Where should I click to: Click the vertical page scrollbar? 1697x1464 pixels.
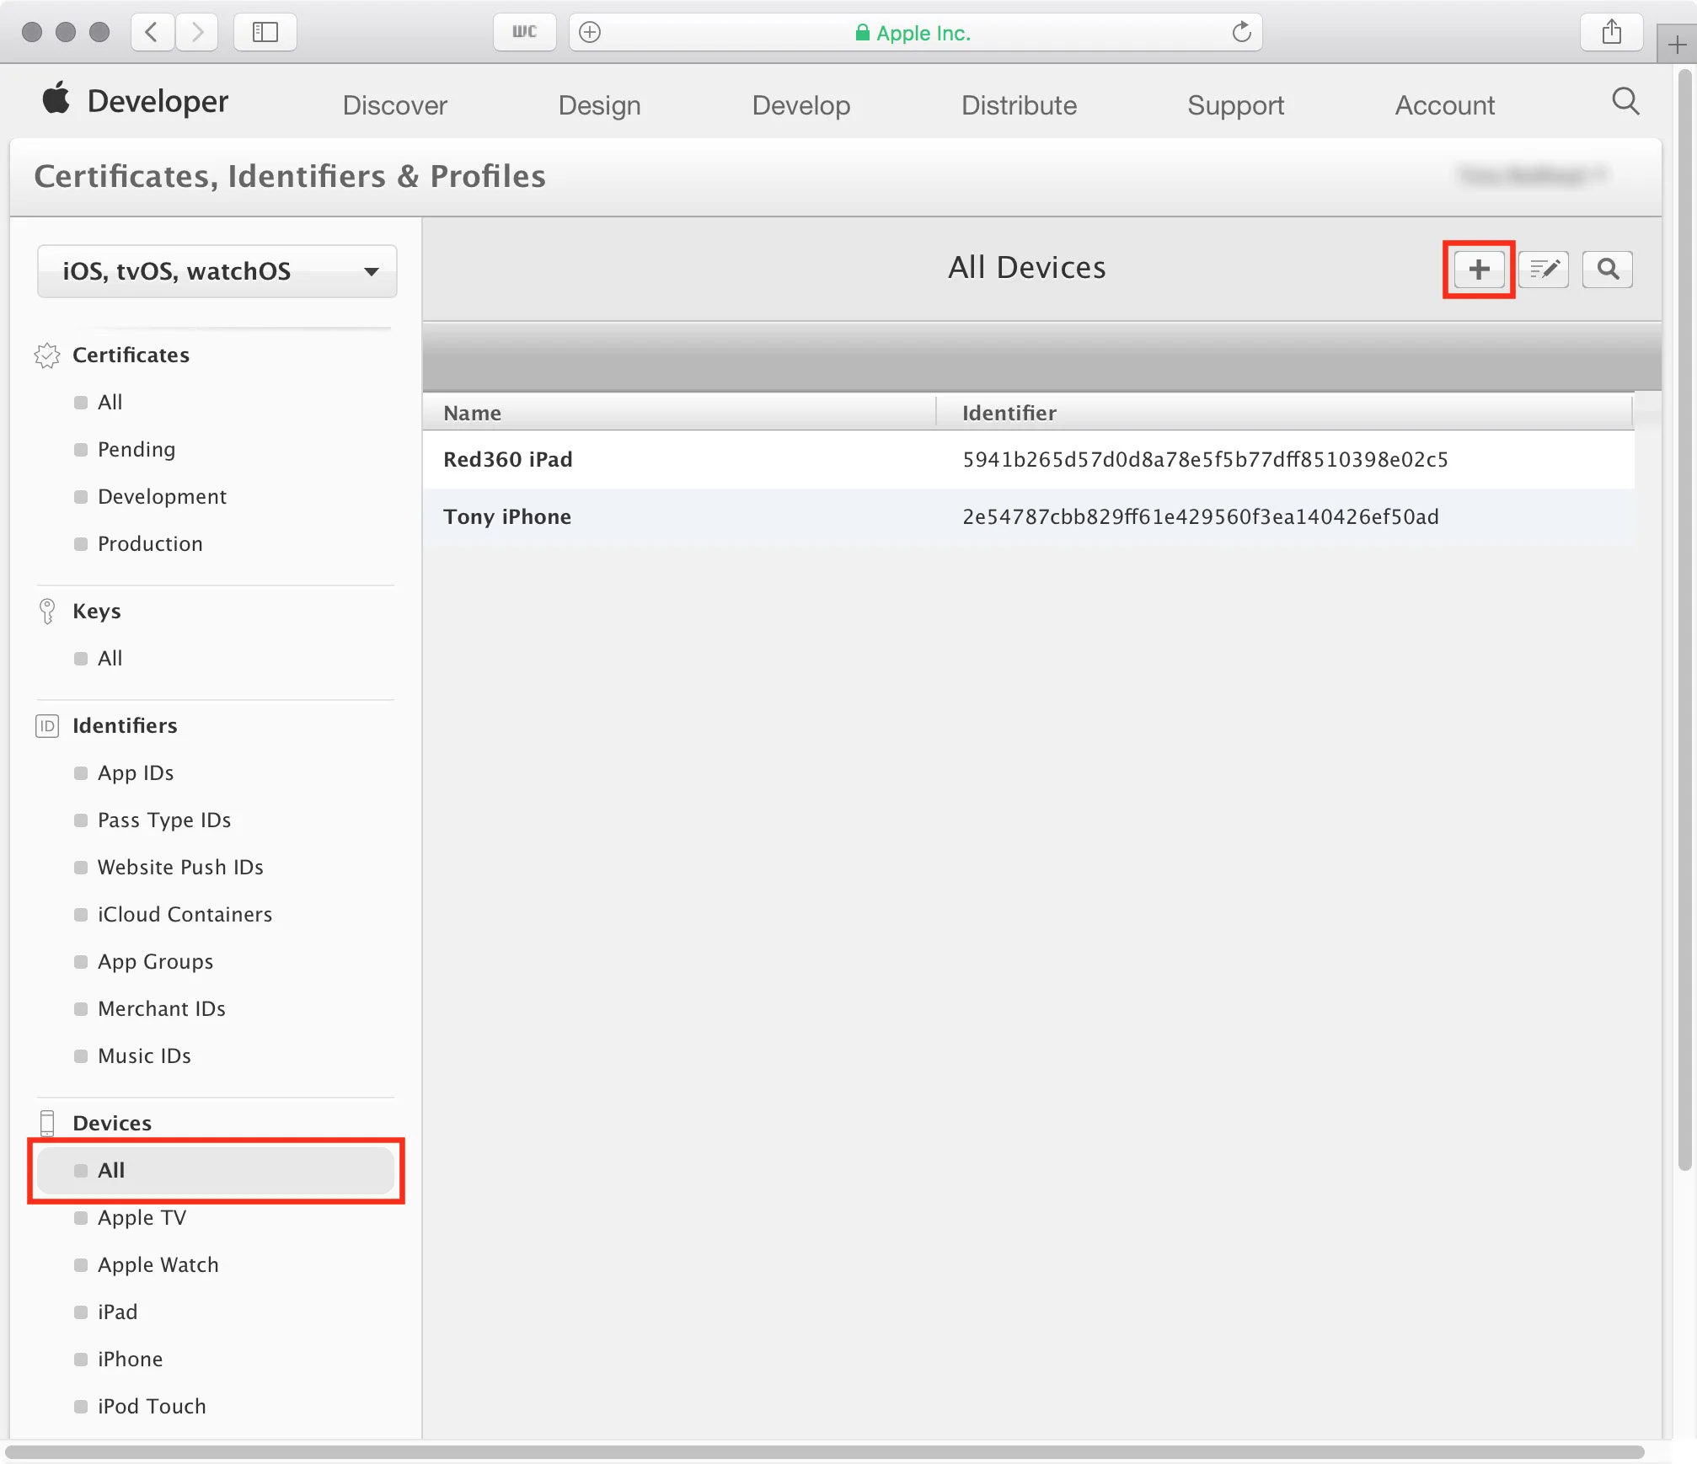(1684, 621)
